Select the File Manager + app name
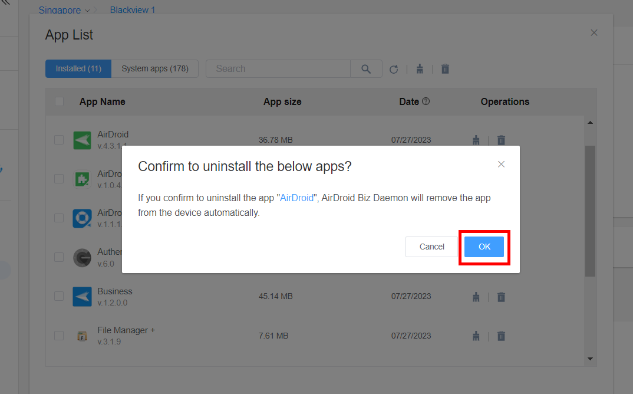The width and height of the screenshot is (633, 394). point(126,330)
